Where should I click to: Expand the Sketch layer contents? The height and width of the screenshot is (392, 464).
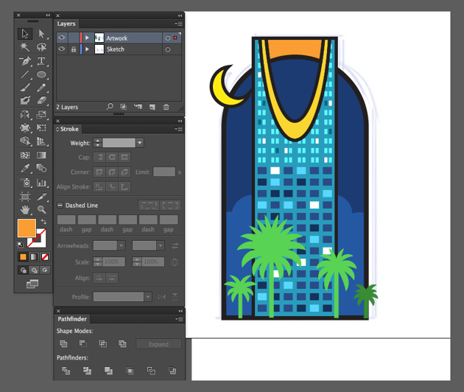pos(87,49)
